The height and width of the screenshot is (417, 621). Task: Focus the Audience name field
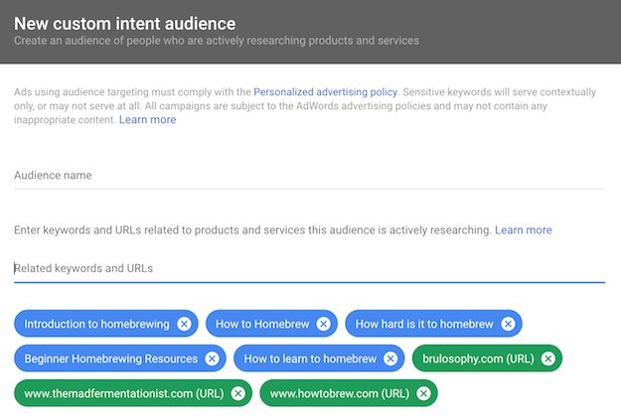pos(309,176)
